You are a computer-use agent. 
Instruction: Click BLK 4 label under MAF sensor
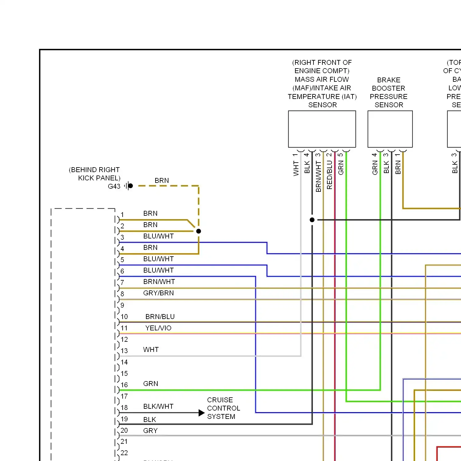pos(307,163)
